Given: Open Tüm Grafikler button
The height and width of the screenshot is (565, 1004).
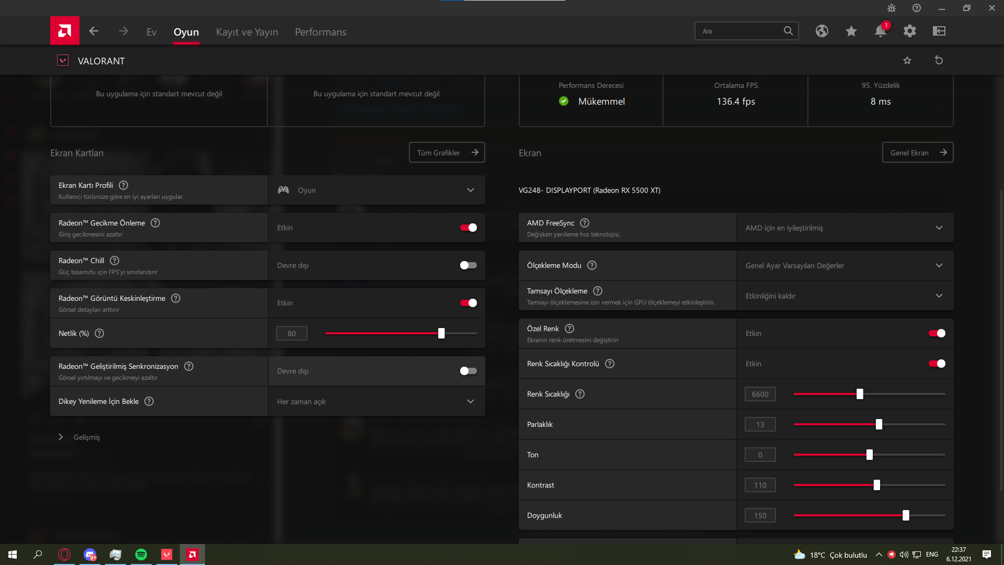Looking at the screenshot, I should (447, 152).
